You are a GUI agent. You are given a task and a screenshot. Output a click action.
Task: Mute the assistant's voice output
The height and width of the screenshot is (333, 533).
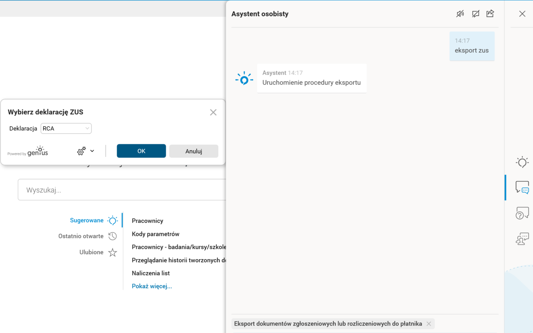point(460,14)
